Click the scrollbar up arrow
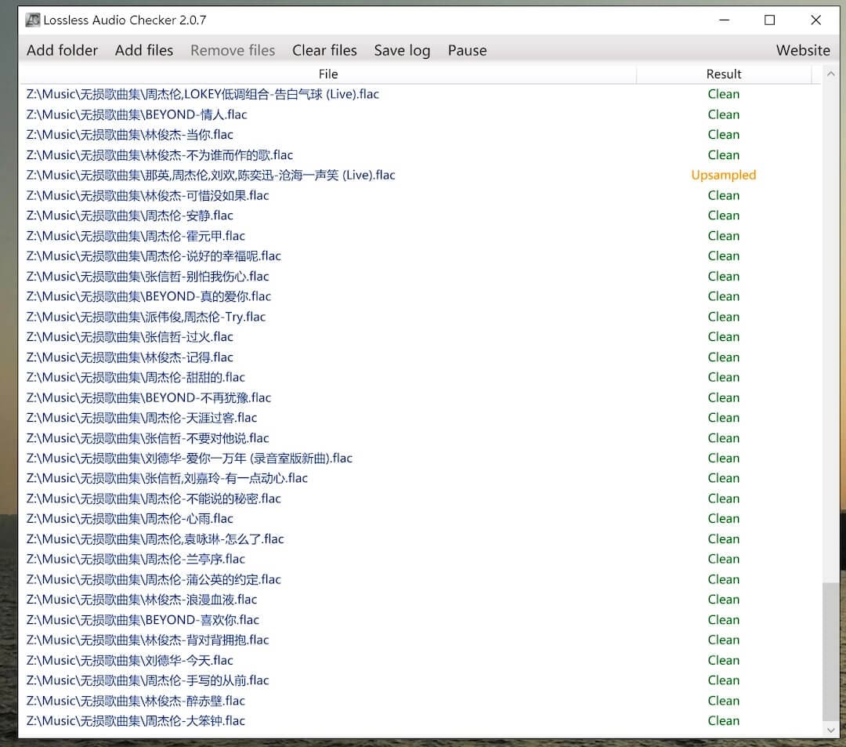This screenshot has height=747, width=846. coord(830,74)
